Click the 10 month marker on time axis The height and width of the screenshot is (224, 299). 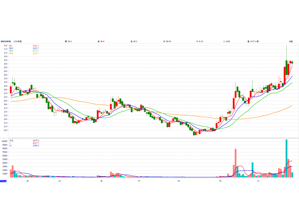click(x=258, y=181)
